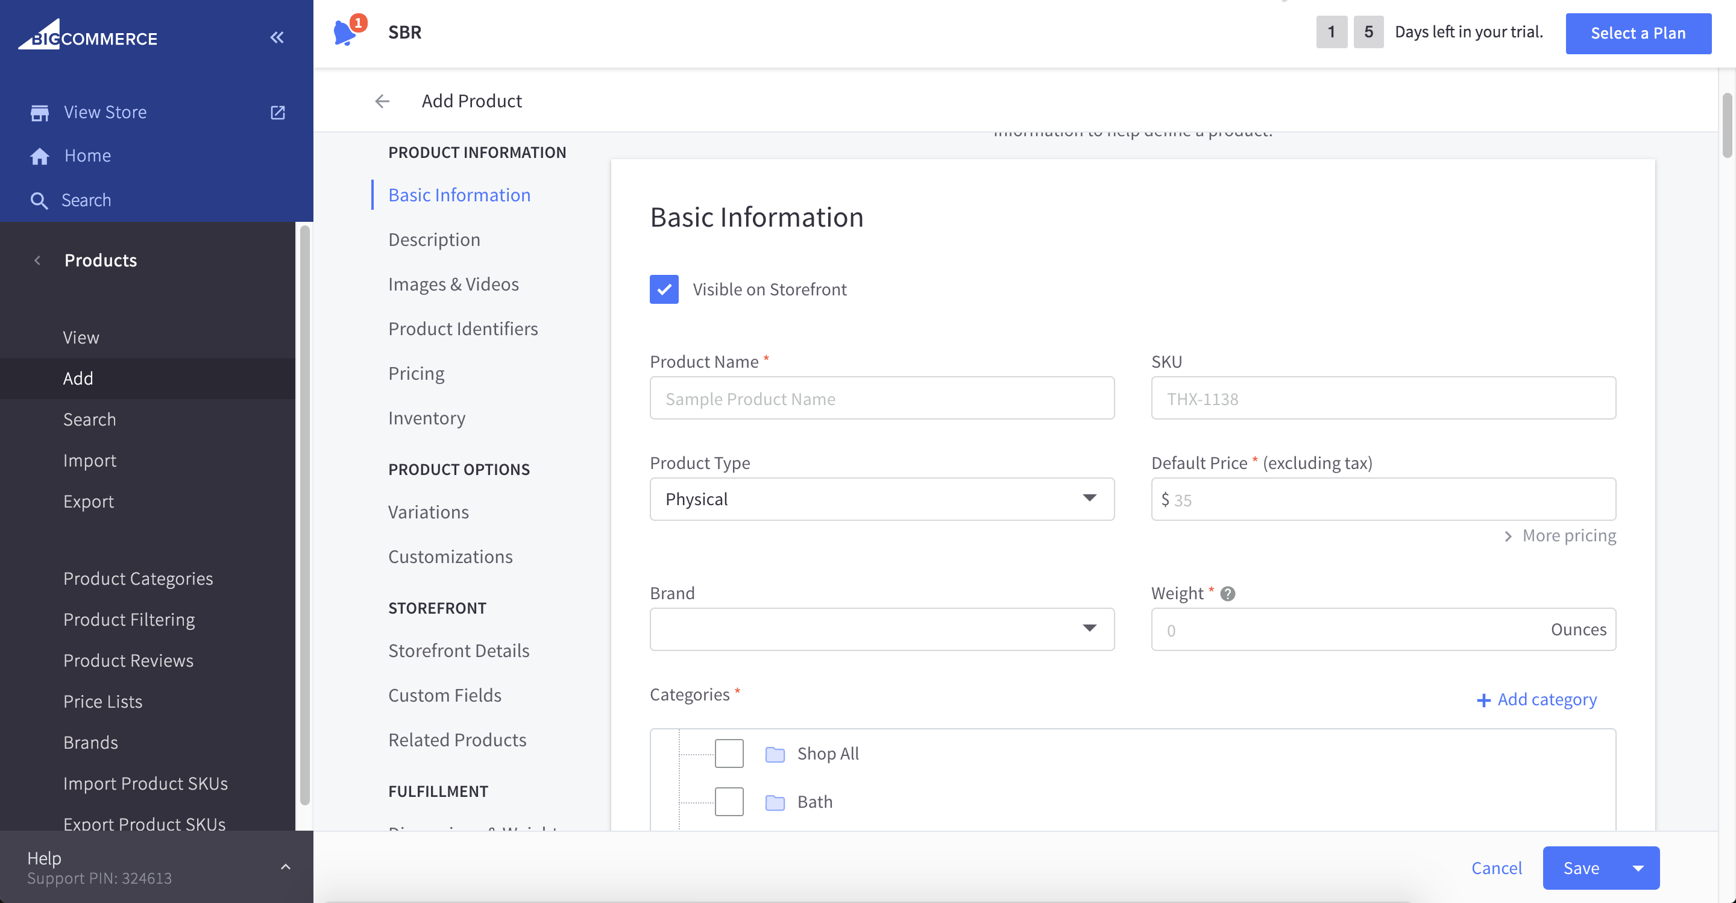This screenshot has height=903, width=1736.
Task: Jump to Custom Fields section
Action: pos(445,695)
